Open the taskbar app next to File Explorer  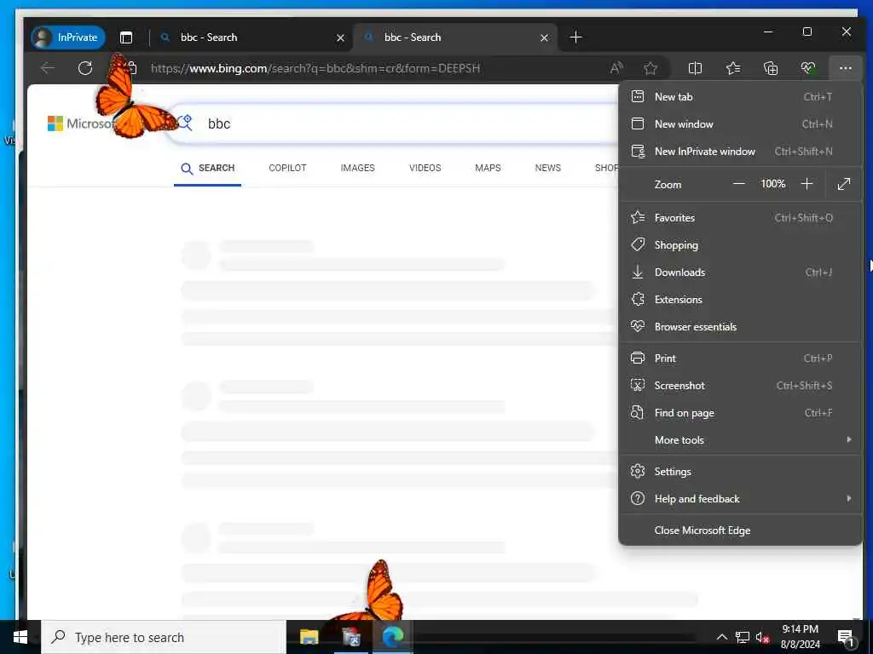tap(350, 637)
